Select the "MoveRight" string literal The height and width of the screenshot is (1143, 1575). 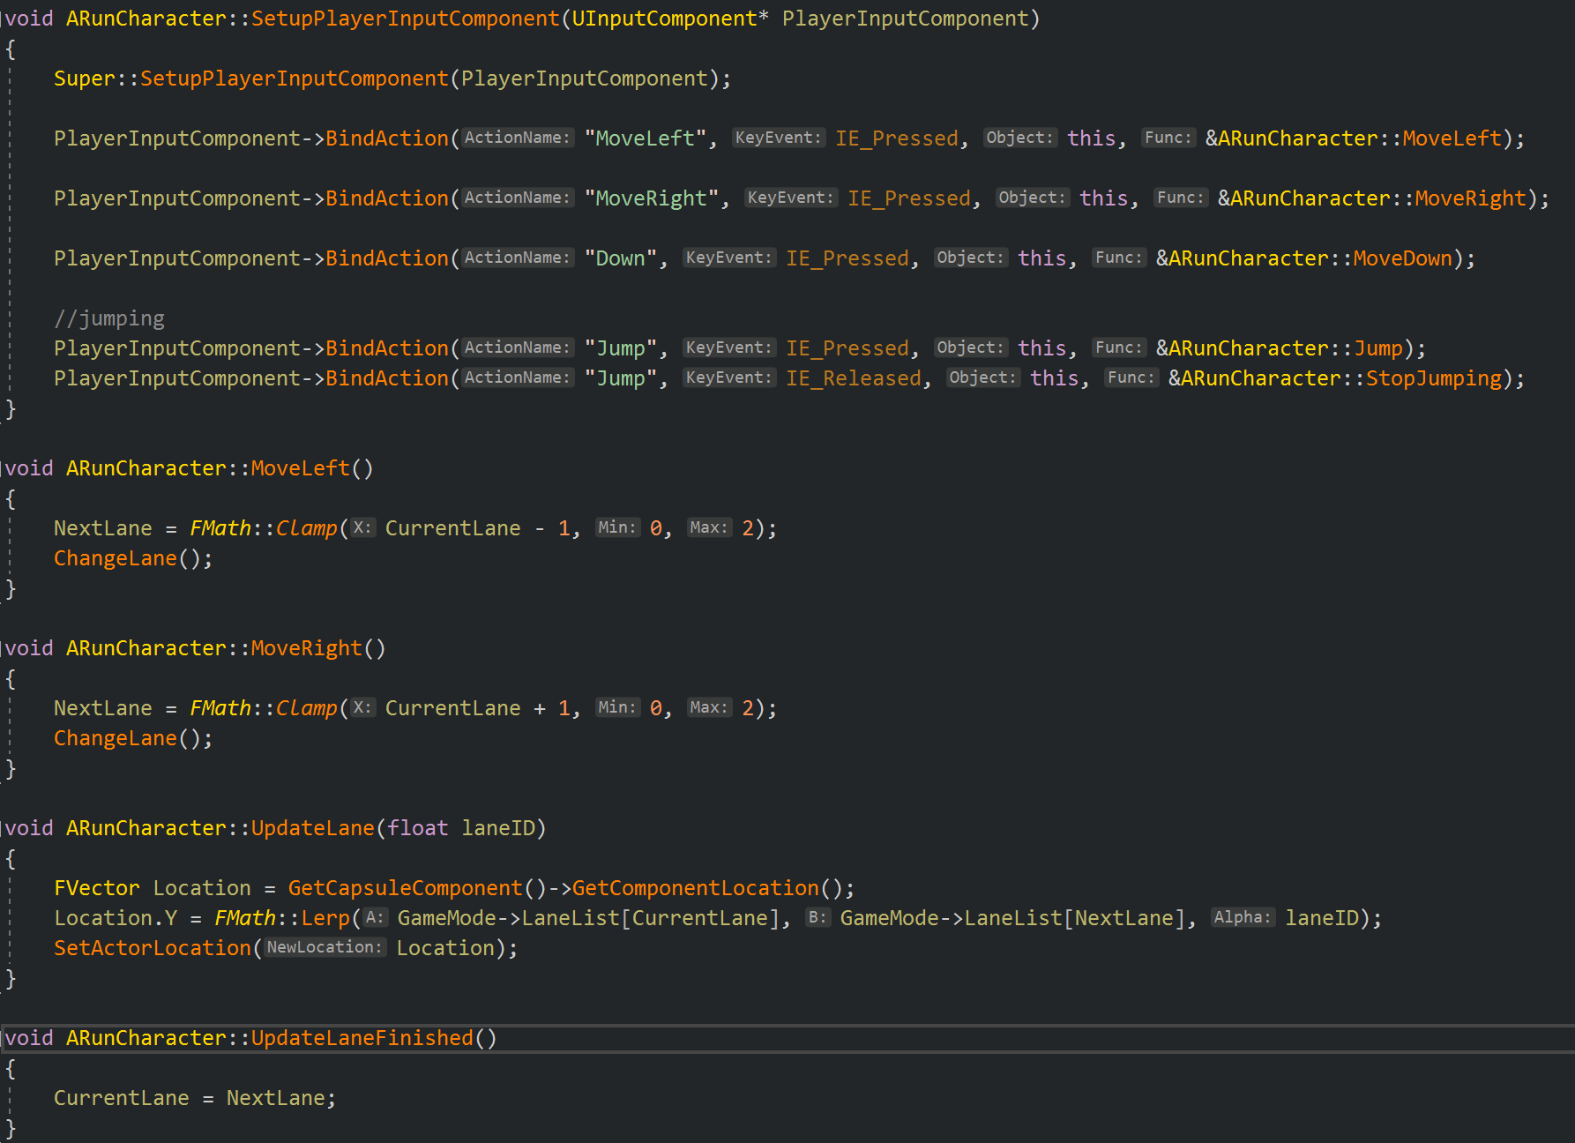652,198
